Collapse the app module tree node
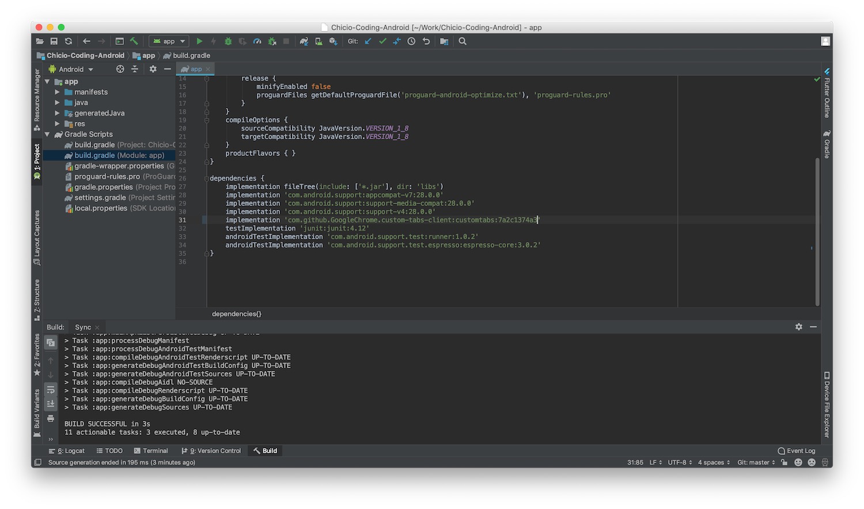This screenshot has width=864, height=509. 47,82
